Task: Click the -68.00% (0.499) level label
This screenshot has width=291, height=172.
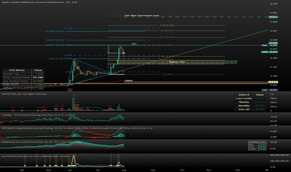Action: point(55,40)
